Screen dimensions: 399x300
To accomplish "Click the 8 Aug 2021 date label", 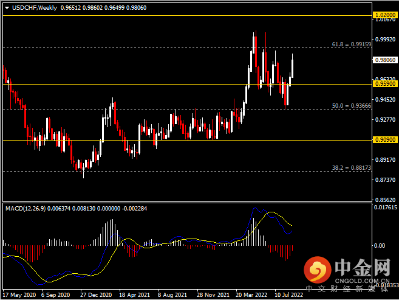I will click(172, 295).
